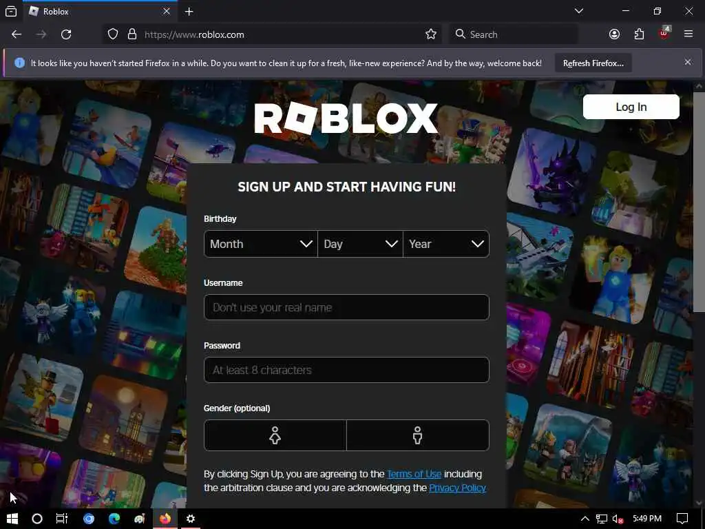
Task: Click the Refresh Firefox button
Action: click(593, 63)
